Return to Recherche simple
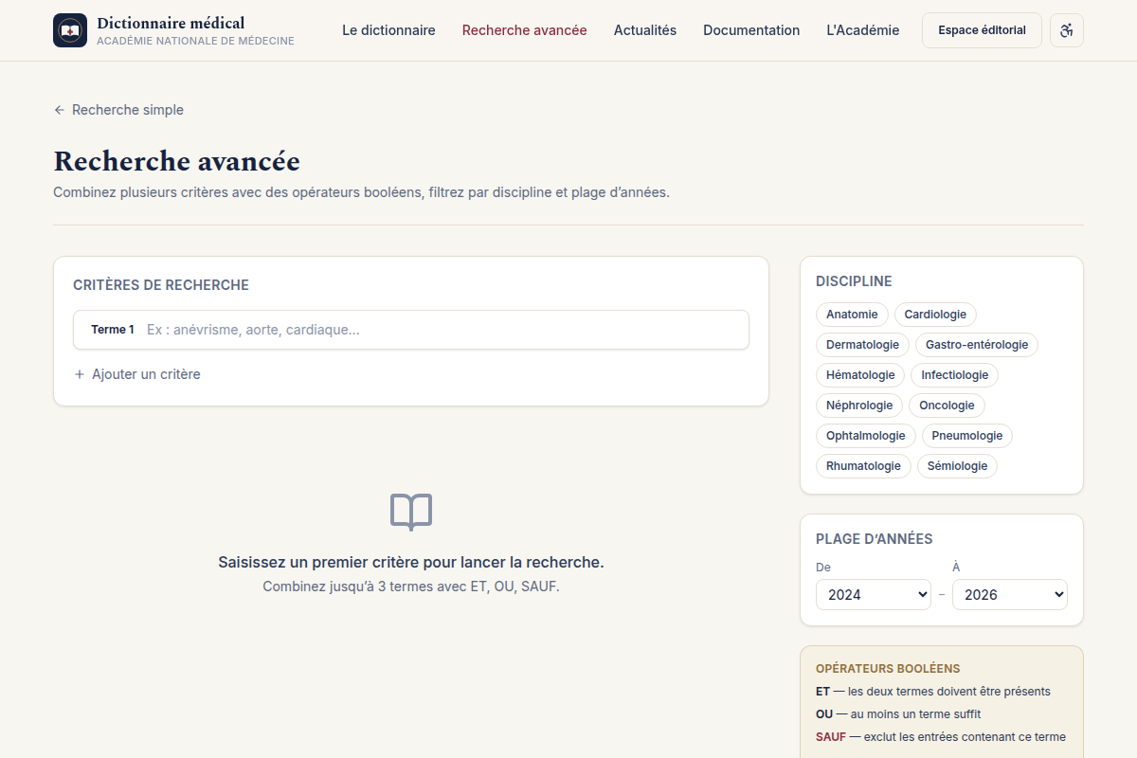Viewport: 1137px width, 758px height. click(118, 110)
